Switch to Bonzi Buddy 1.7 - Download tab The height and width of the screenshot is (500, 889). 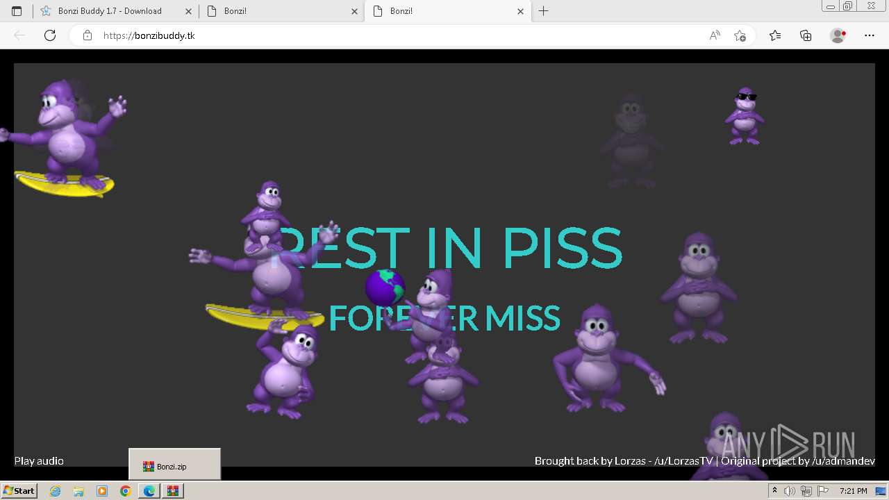[x=115, y=11]
